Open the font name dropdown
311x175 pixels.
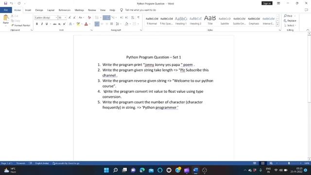(56, 17)
